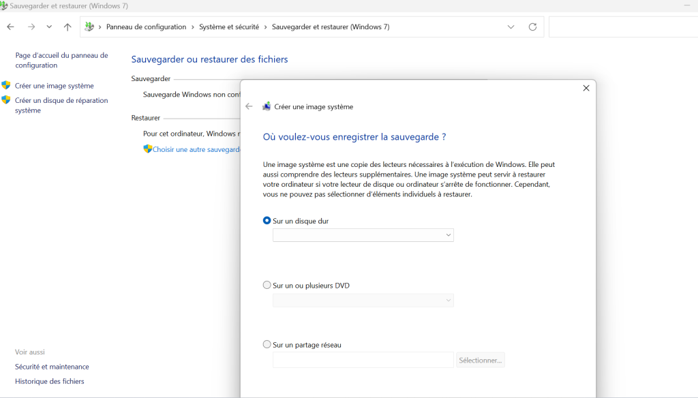Image resolution: width=698 pixels, height=398 pixels.
Task: Click the Sélectionner... button
Action: click(481, 360)
